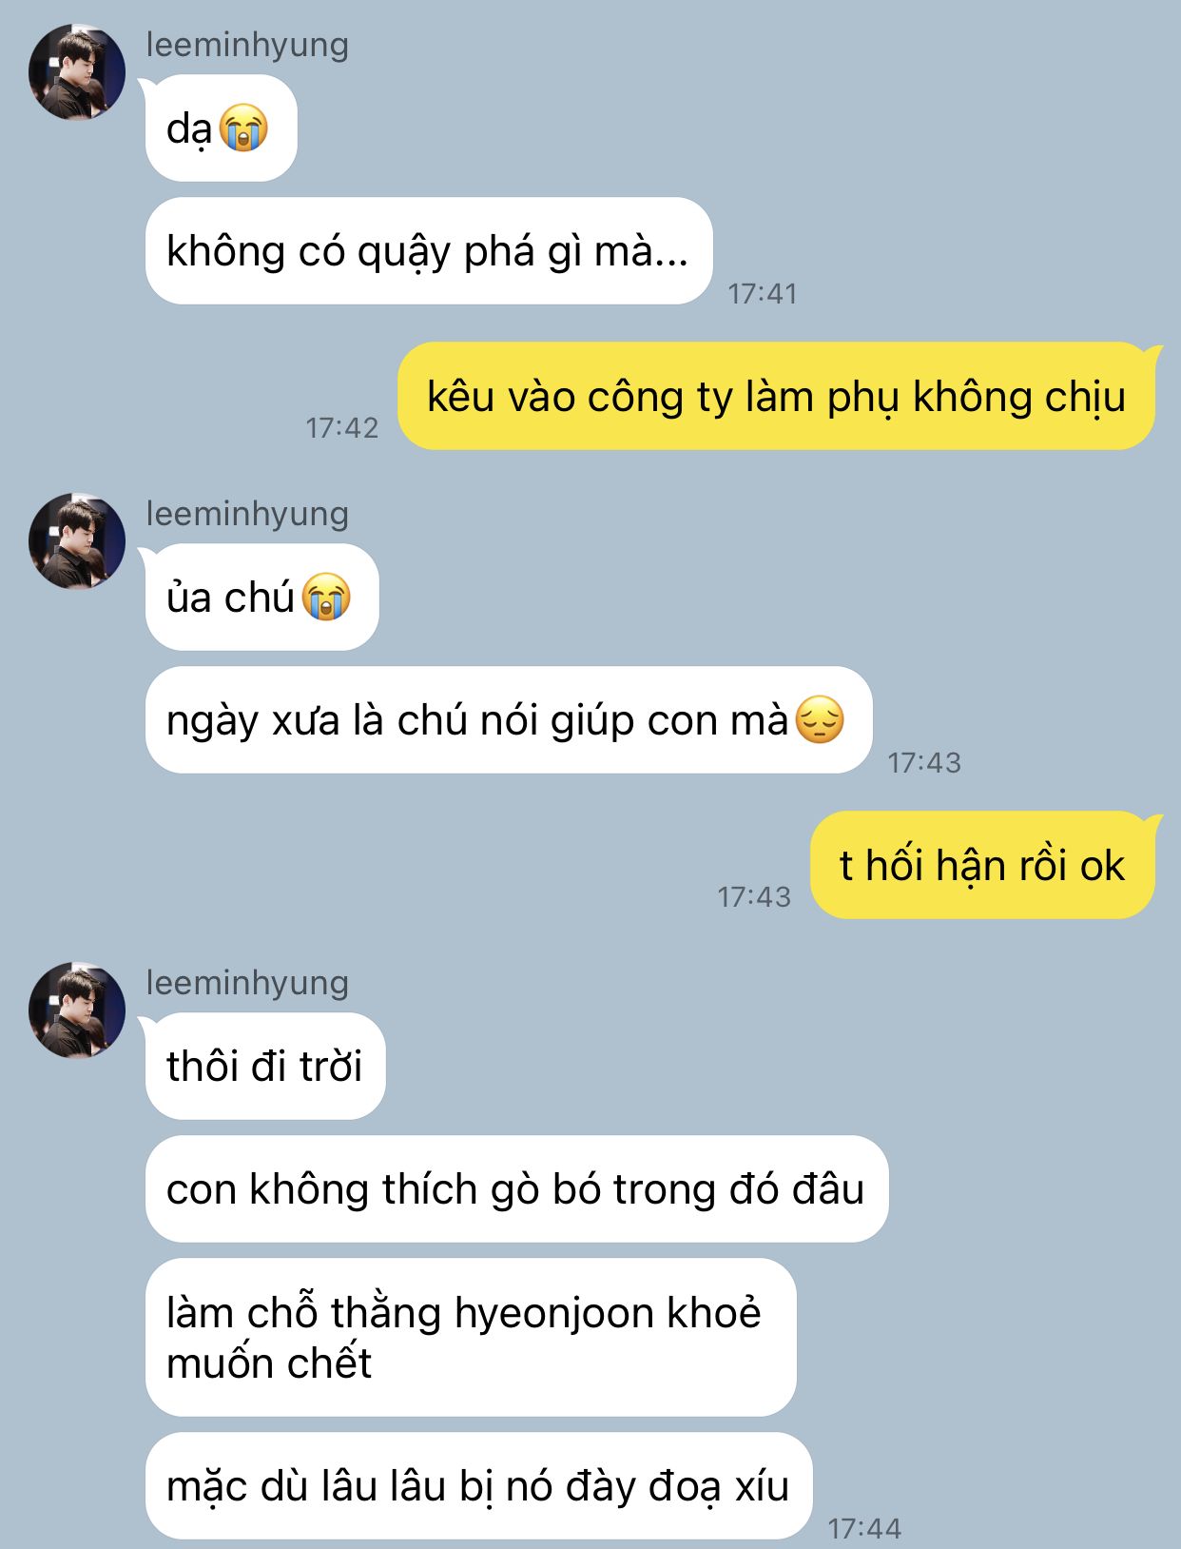This screenshot has width=1181, height=1549.
Task: Select the 'mặc dù lâu lâu bị nó đày đoạ' bubble
Action: click(478, 1485)
